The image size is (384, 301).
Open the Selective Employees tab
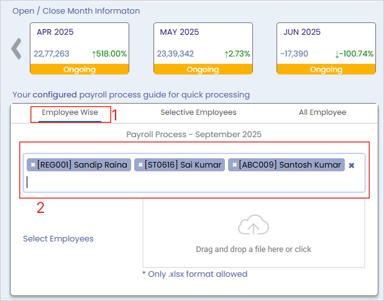[x=198, y=113]
